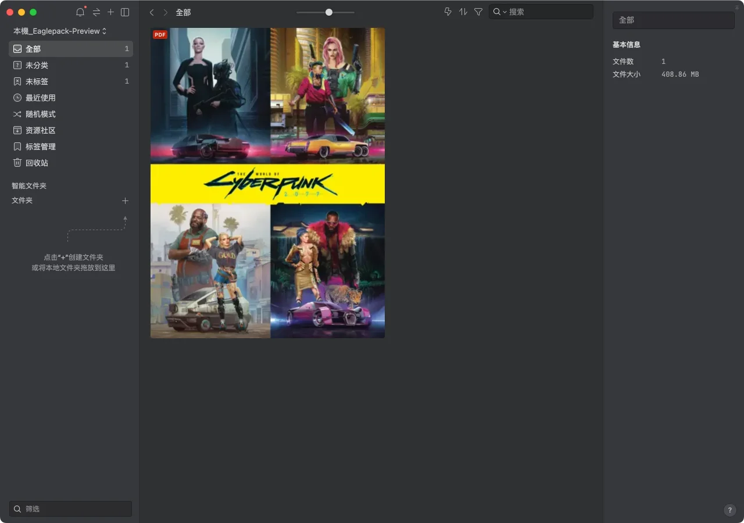Focus the 搜索 search field
Screen dimensions: 744x523
[541, 12]
